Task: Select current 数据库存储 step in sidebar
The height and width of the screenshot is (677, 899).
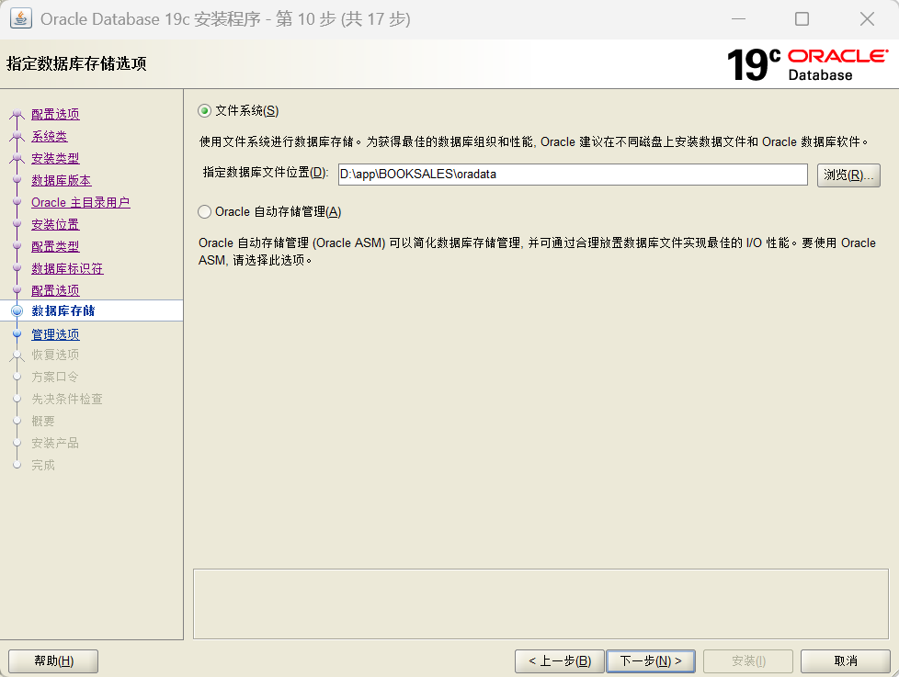Action: click(63, 310)
